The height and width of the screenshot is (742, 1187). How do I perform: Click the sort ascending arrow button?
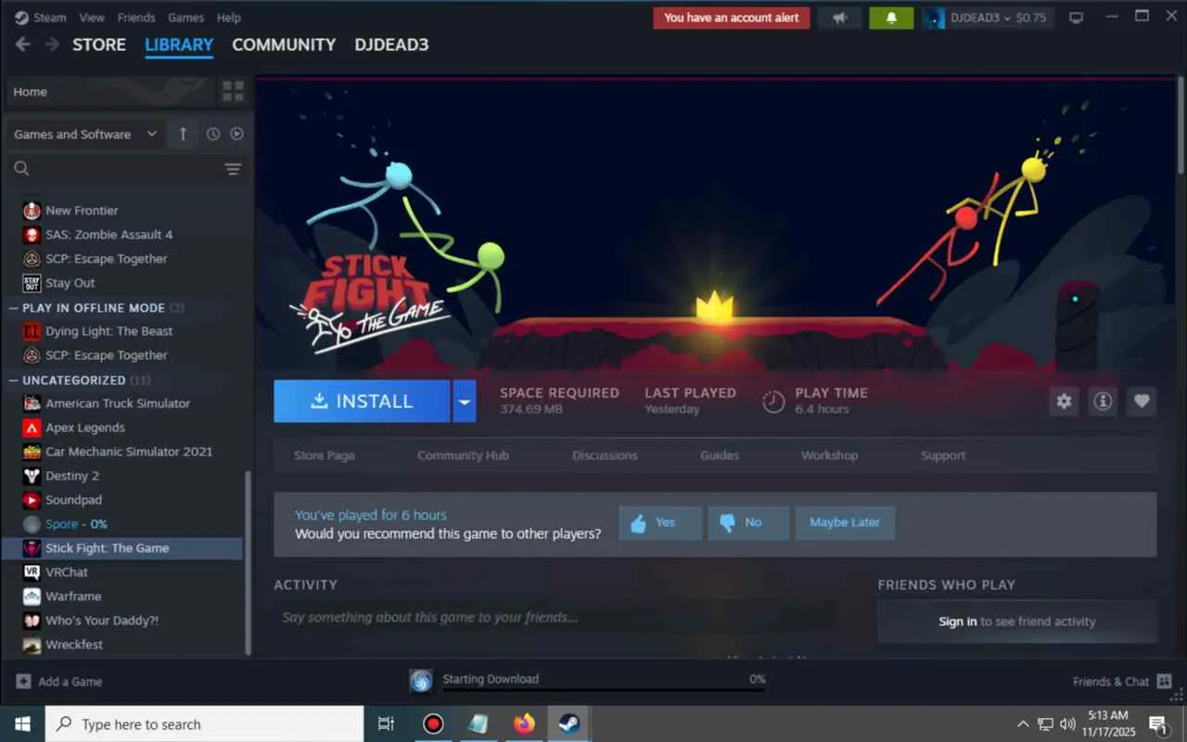pos(183,134)
